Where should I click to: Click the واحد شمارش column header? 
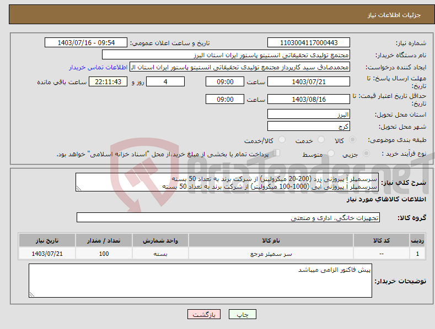click(x=160, y=240)
